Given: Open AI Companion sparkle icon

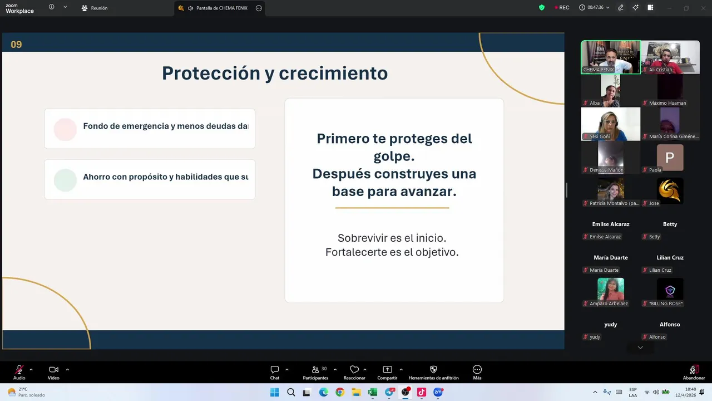Looking at the screenshot, I should [x=635, y=8].
